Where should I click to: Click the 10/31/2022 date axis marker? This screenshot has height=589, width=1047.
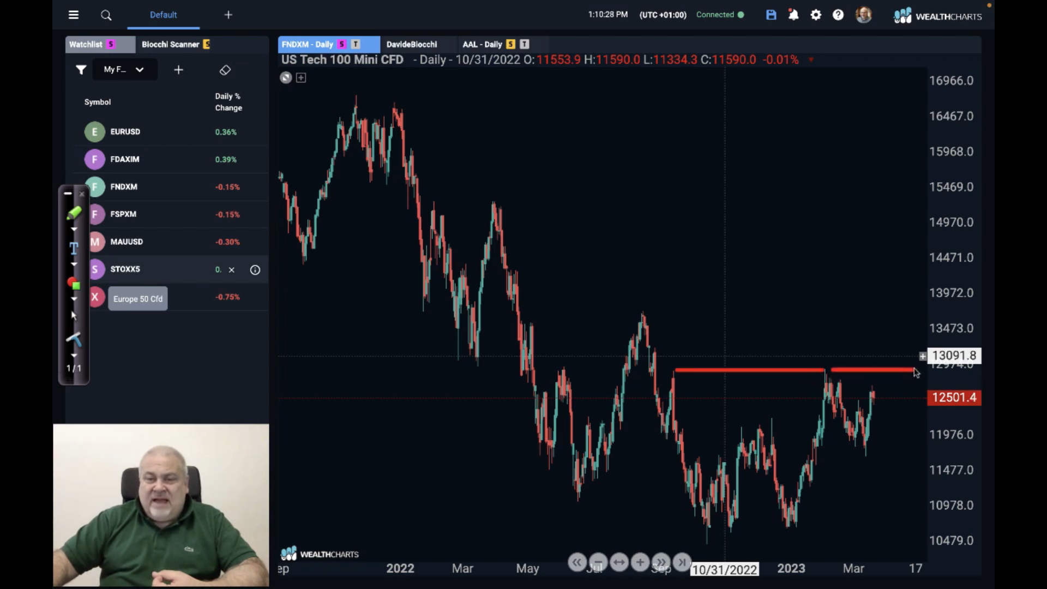click(725, 570)
